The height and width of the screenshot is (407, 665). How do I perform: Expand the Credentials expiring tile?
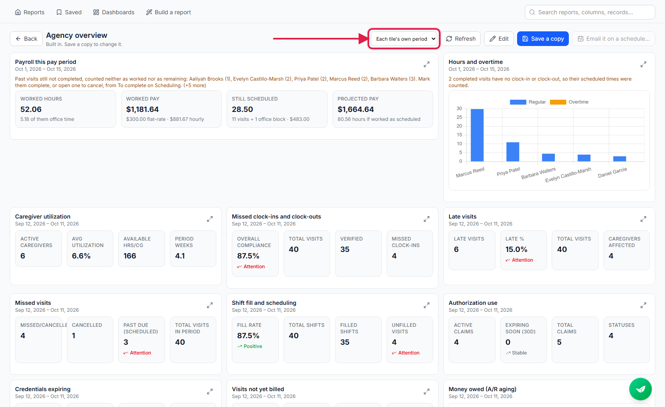coord(210,392)
